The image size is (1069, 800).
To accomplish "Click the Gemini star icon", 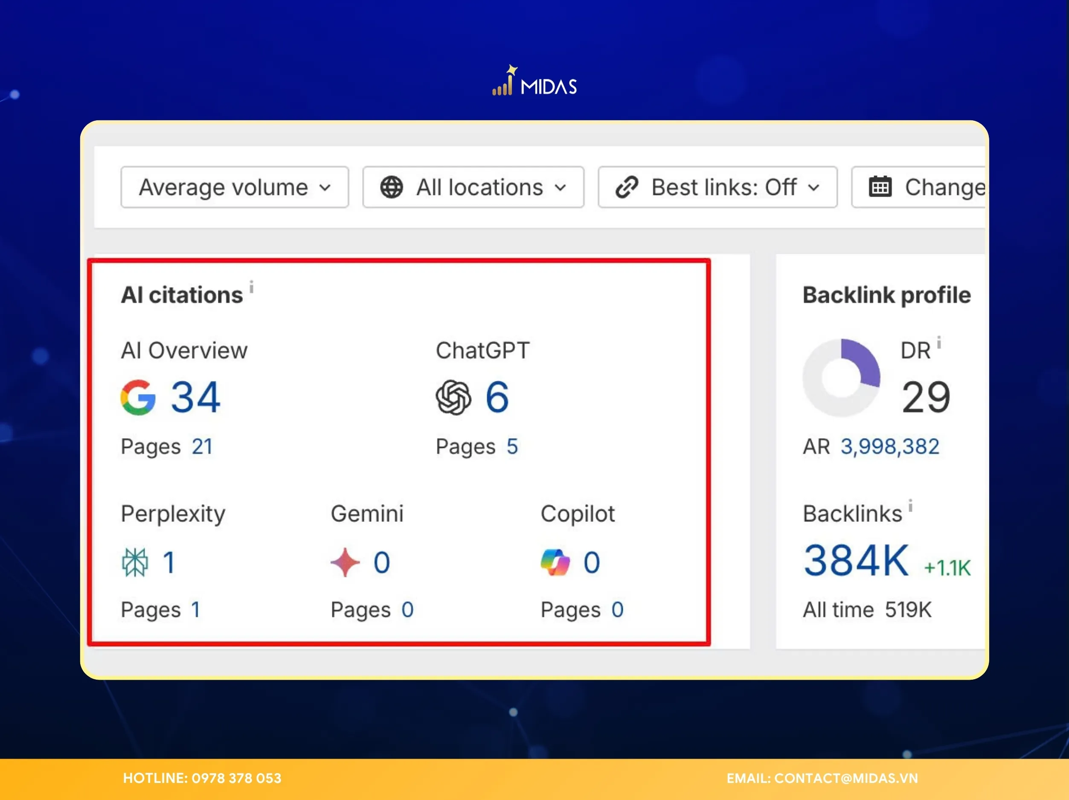I will (x=345, y=562).
